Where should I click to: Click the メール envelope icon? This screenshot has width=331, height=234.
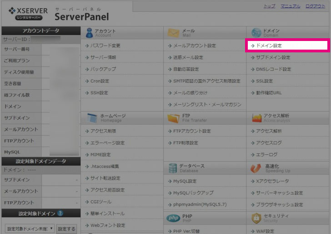coord(174,32)
